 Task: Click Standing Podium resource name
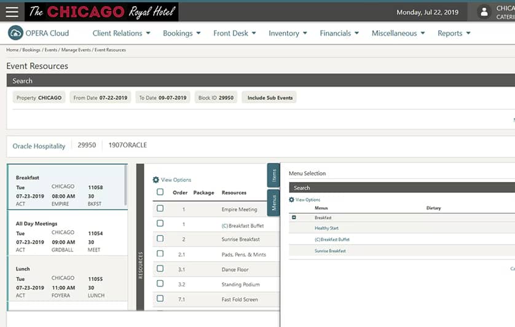[240, 284]
